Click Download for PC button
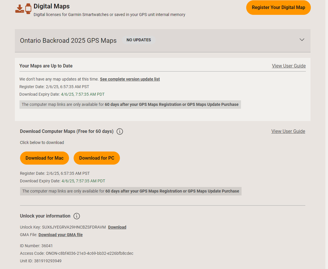 click(x=97, y=158)
